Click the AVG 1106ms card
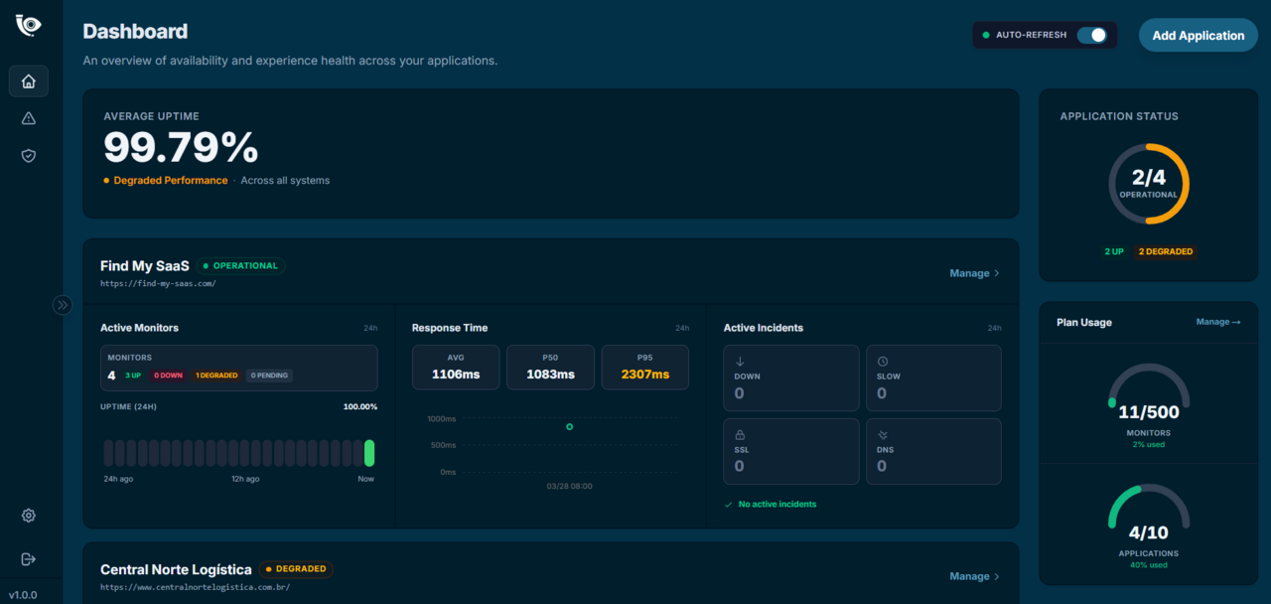Viewport: 1271px width, 604px height. (456, 368)
